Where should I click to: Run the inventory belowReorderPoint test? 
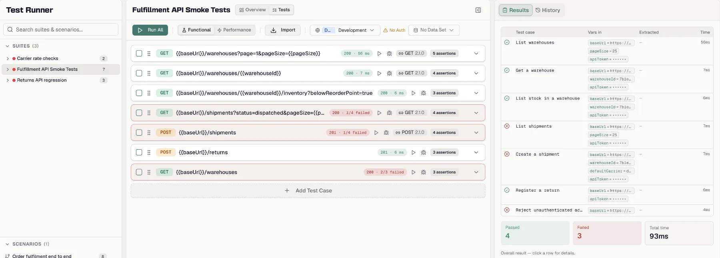[414, 93]
